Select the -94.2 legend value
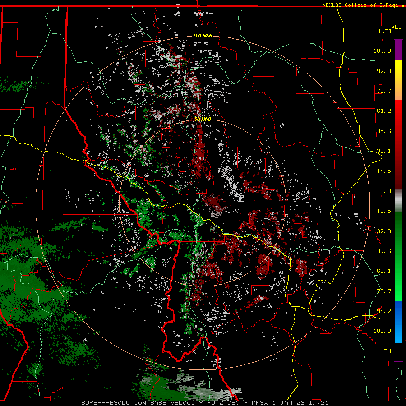The width and height of the screenshot is (406, 406). [382, 311]
